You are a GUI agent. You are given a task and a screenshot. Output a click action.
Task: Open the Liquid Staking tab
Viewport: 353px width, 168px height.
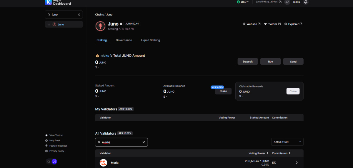[150, 40]
